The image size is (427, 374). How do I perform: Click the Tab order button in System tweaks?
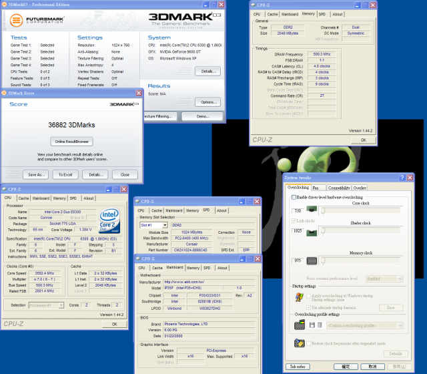[298, 367]
